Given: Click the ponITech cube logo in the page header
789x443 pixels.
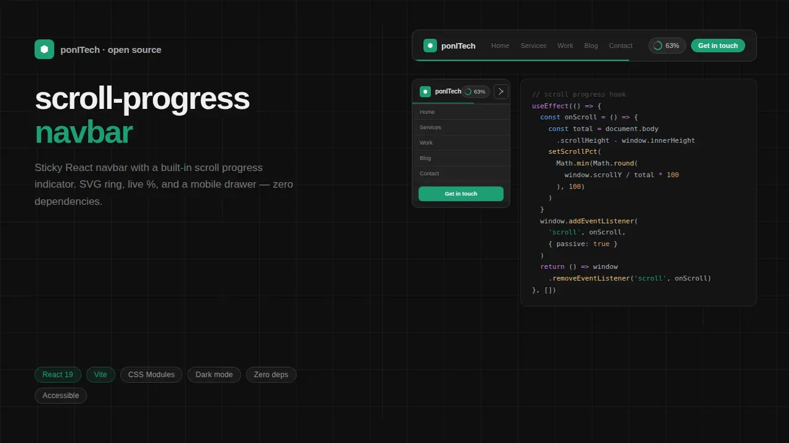Looking at the screenshot, I should [44, 49].
